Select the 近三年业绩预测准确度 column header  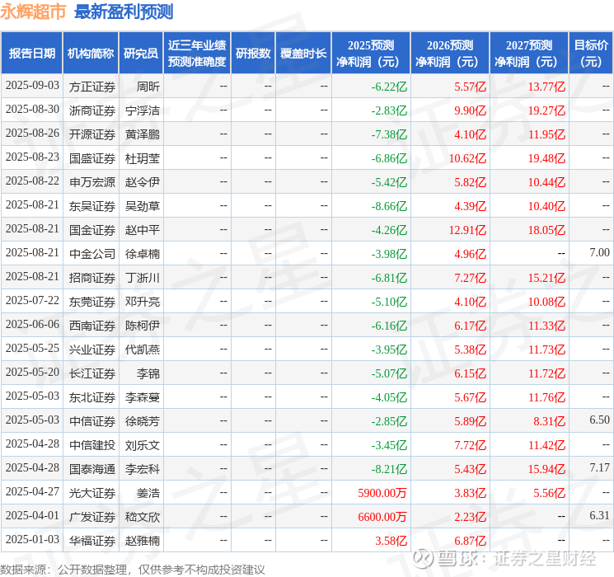point(197,53)
